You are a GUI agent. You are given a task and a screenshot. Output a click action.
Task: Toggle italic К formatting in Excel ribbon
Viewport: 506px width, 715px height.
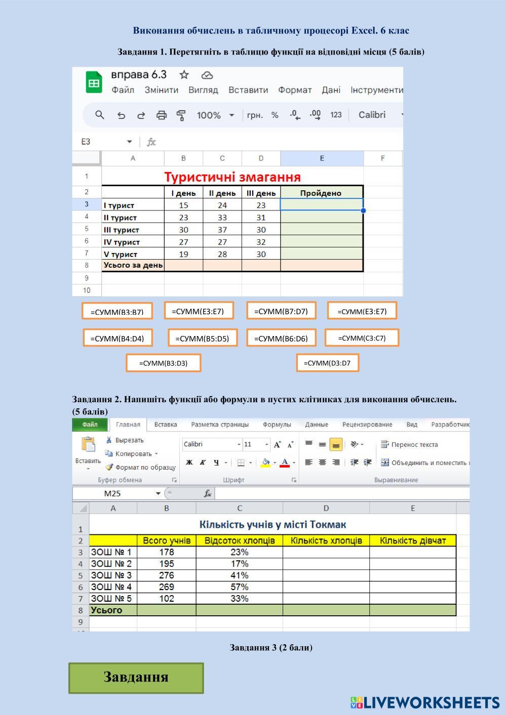point(202,462)
